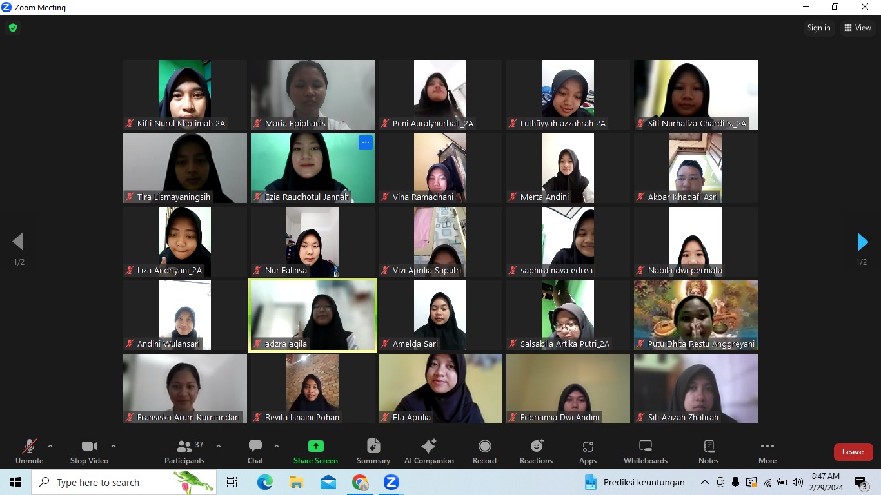Click the green encryption shield icon

pyautogui.click(x=12, y=28)
